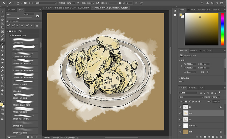Select the Eraser tool
This screenshot has height=139, width=227.
pyautogui.click(x=3, y=55)
